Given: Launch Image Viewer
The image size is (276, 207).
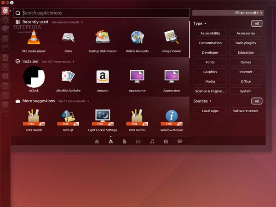Looking at the screenshot, I should point(172,37).
